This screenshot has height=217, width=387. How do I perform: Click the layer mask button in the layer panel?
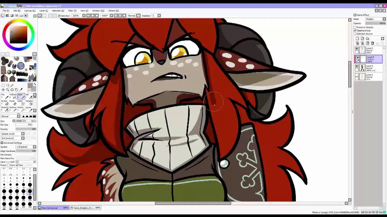click(382, 39)
